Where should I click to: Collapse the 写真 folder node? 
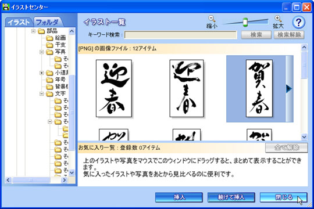pyautogui.click(x=41, y=52)
